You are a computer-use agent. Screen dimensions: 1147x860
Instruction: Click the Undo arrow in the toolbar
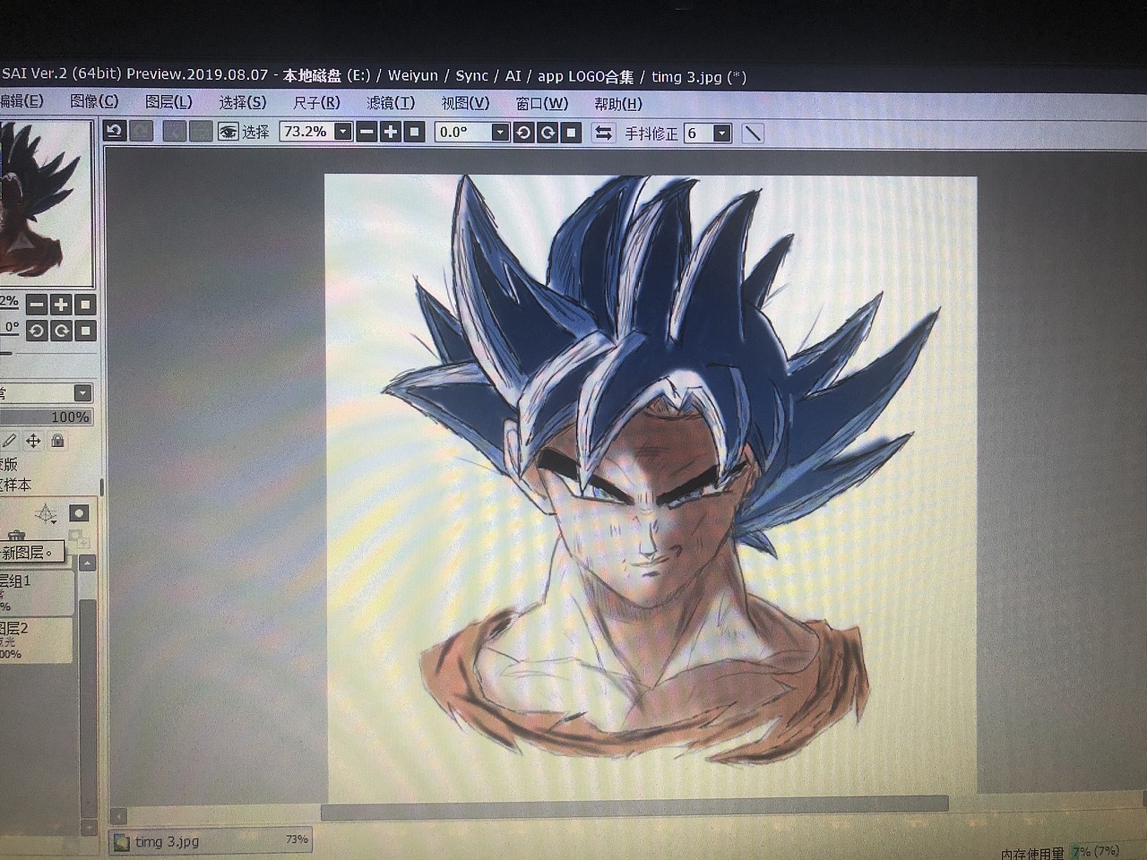(114, 132)
